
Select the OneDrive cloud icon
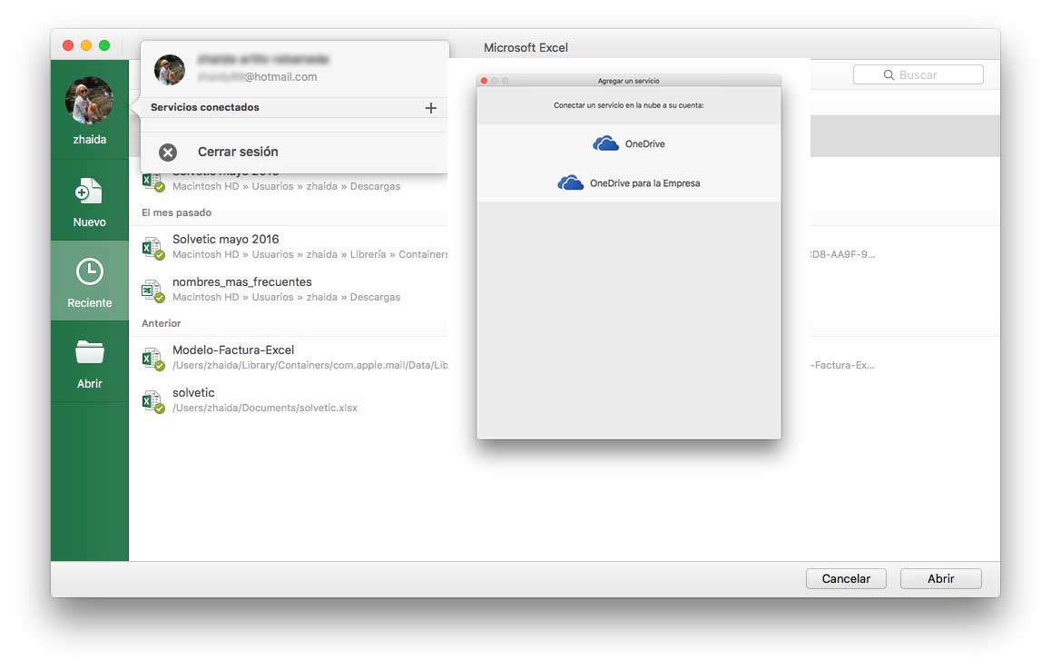(x=605, y=143)
